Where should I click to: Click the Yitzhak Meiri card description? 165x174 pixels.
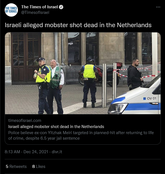coord(81,135)
